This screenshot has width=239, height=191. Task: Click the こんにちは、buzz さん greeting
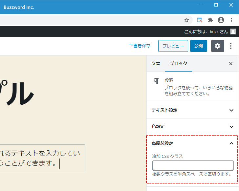coord(206,32)
